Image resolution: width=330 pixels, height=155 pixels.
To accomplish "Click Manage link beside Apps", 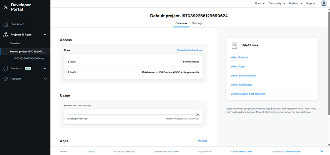I will coord(202,141).
